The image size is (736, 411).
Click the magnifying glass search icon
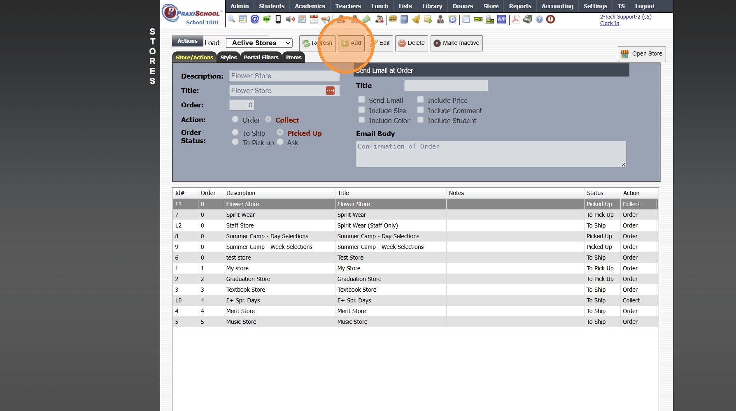click(231, 19)
